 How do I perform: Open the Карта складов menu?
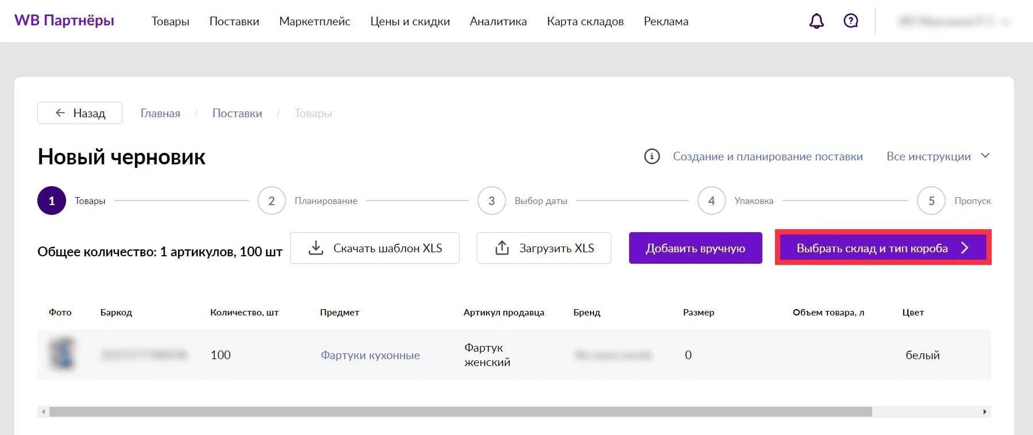tap(585, 21)
